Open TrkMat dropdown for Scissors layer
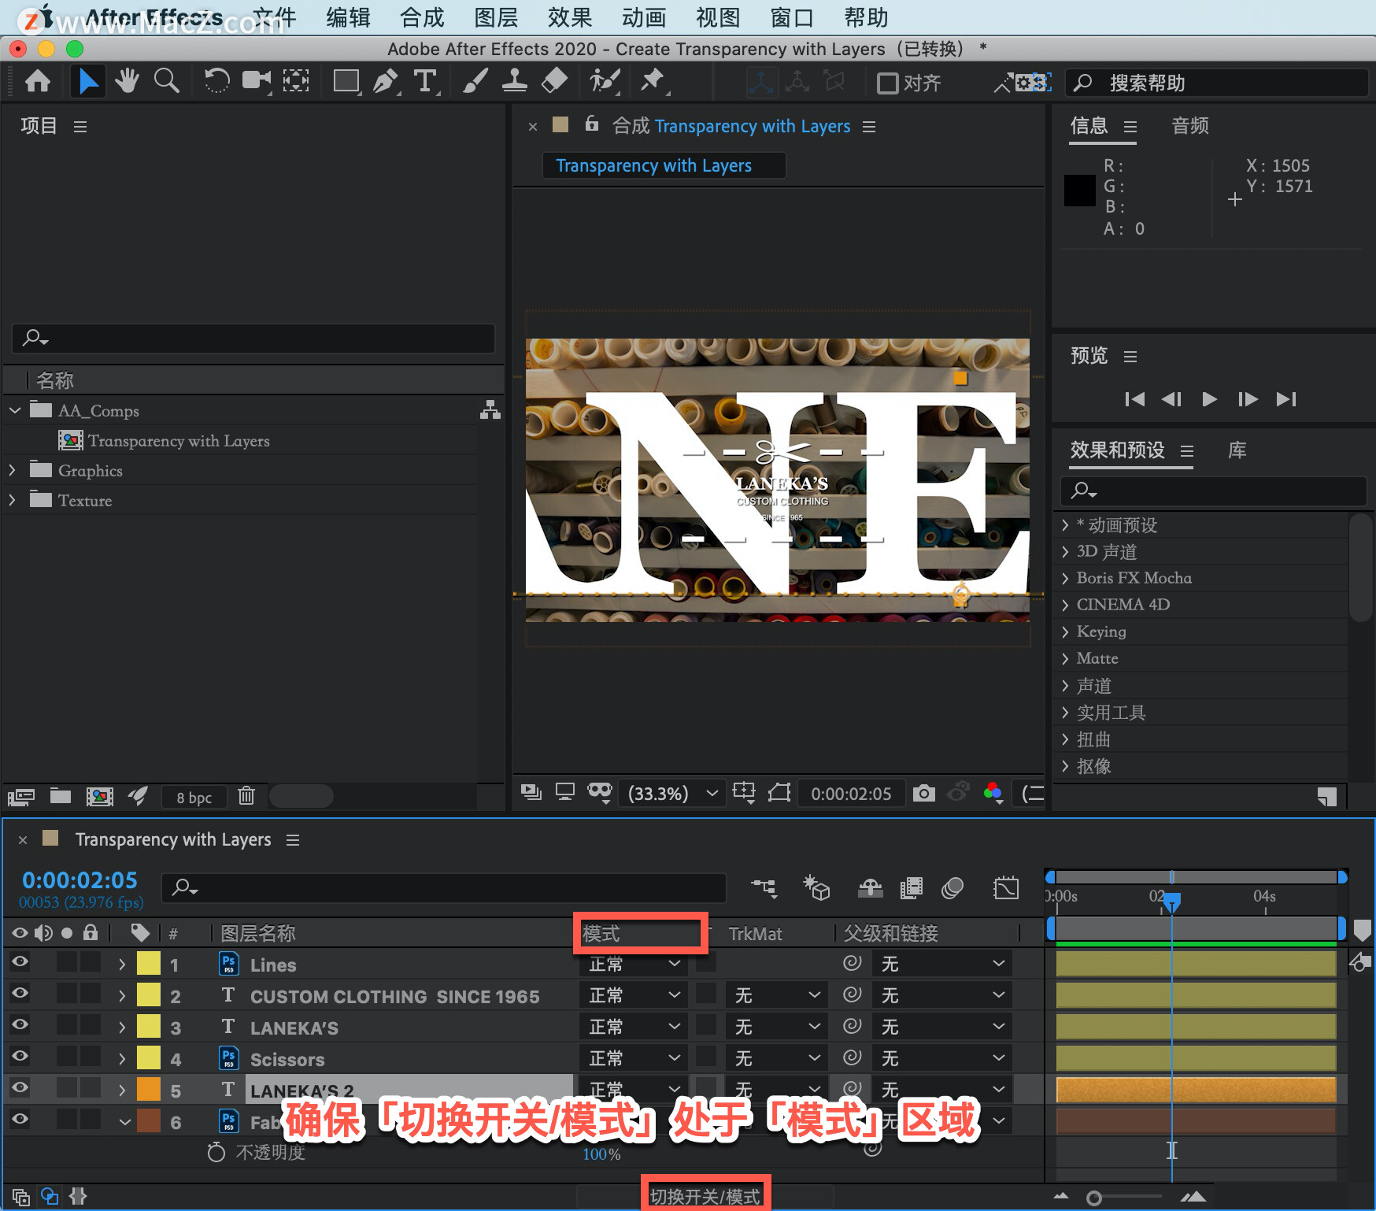Screen dimensions: 1376x1211 click(x=776, y=1058)
